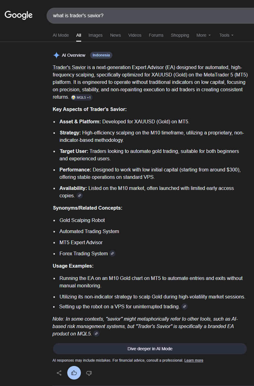Click the Indonesia region chip
The image size is (254, 386).
pyautogui.click(x=101, y=55)
